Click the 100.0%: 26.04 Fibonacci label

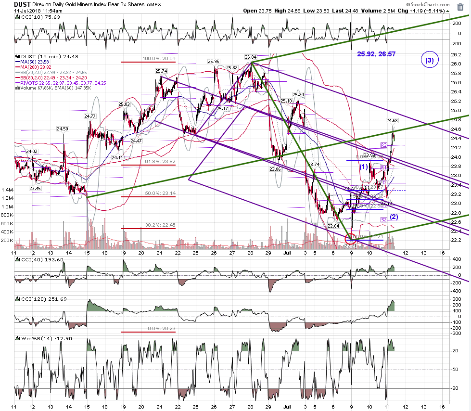(159, 58)
